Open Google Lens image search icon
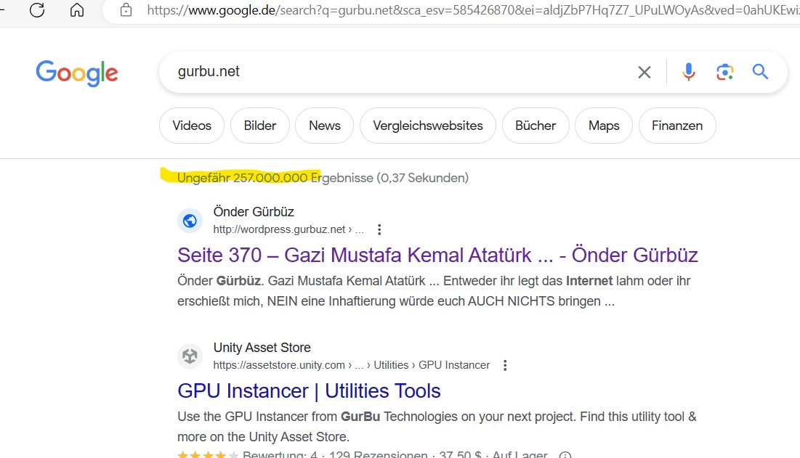 coord(724,73)
